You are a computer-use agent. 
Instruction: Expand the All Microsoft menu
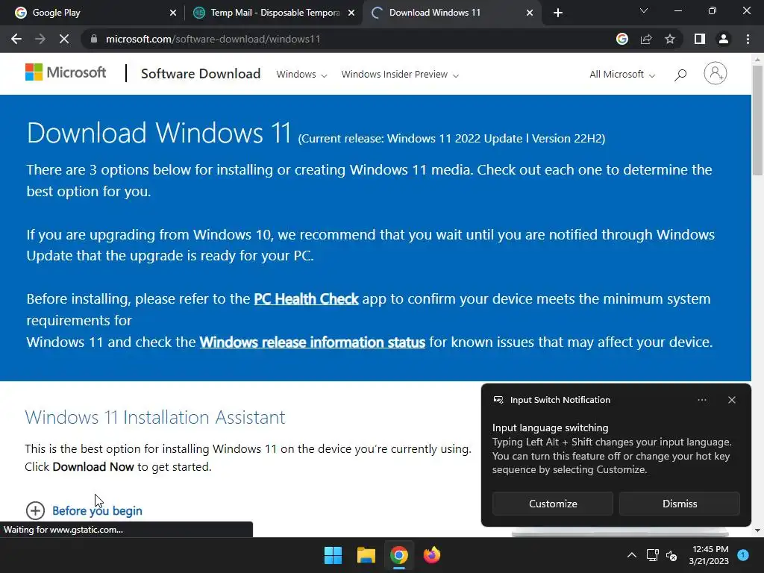coord(622,75)
